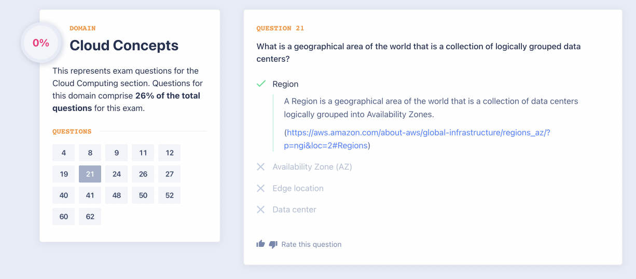Click the X icon beside Edge location
636x279 pixels.
(261, 188)
